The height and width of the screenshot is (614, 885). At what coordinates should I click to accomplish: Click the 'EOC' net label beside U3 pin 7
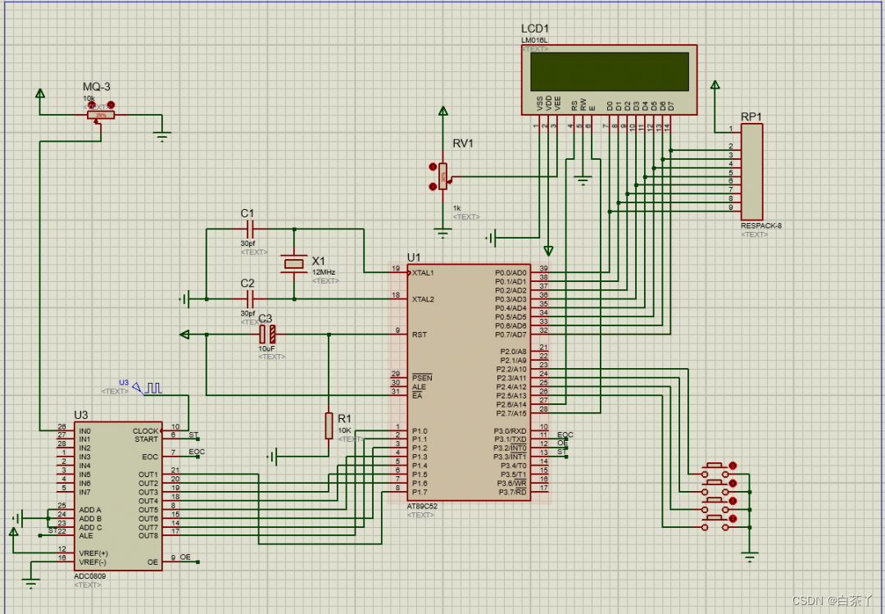coord(197,452)
